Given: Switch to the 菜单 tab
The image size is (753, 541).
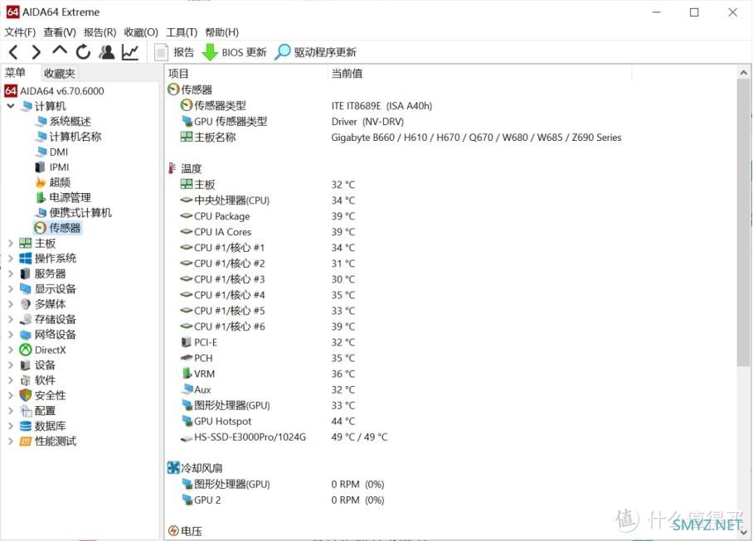Looking at the screenshot, I should click(16, 72).
